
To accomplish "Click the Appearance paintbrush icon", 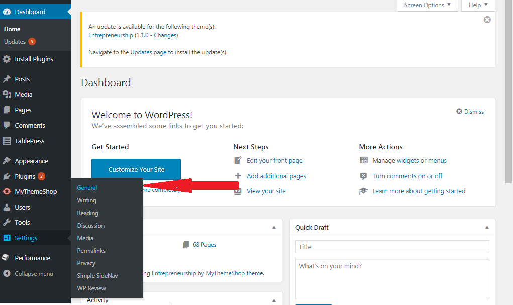I will (7, 161).
